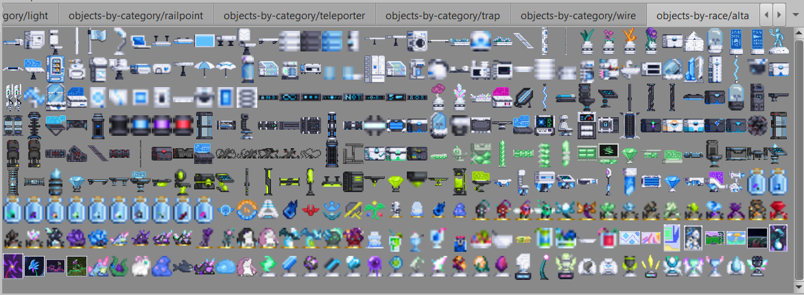Pick the blue laptop object tile

pos(140,42)
